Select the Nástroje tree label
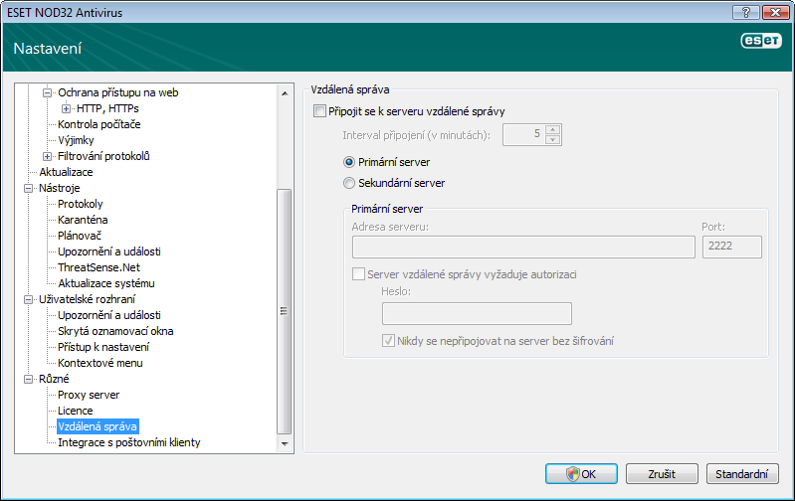 pyautogui.click(x=60, y=188)
